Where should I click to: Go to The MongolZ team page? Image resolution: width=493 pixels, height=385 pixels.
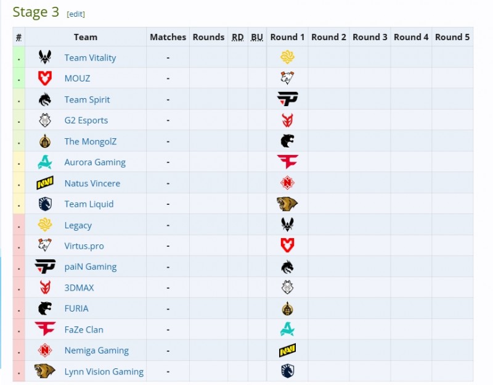(91, 141)
